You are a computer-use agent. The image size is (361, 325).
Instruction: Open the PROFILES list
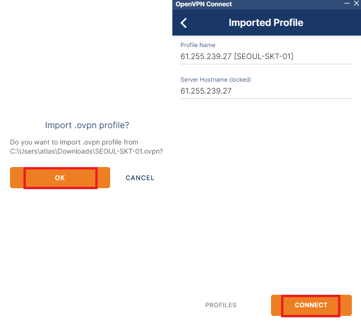tap(221, 305)
